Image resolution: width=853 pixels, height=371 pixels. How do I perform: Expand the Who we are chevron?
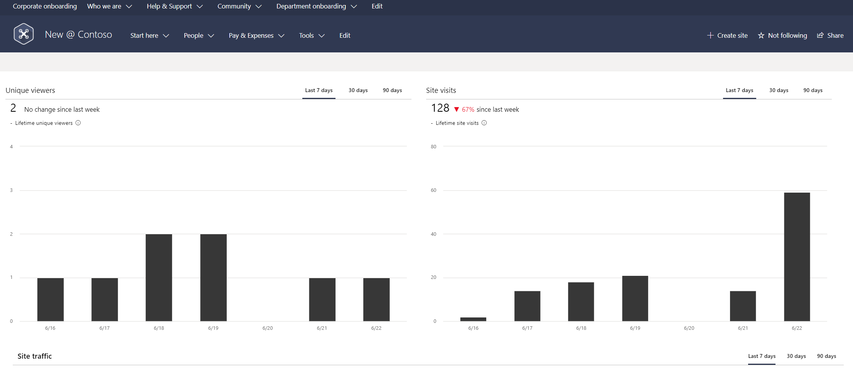click(x=129, y=7)
